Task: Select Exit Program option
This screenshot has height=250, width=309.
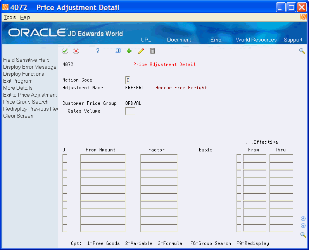Action: [18, 81]
